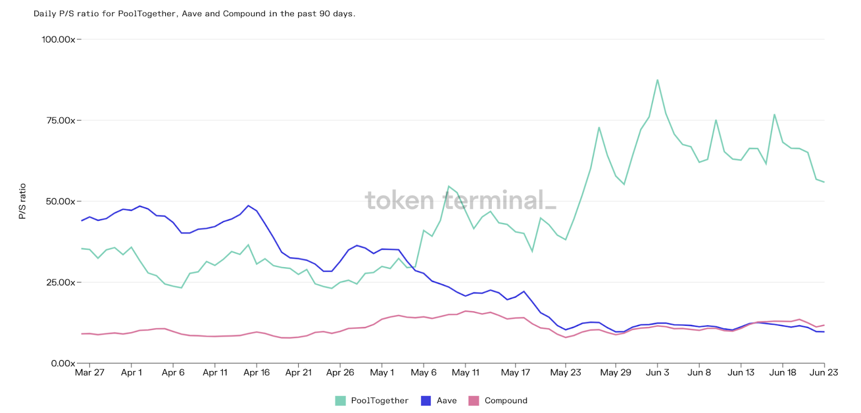The height and width of the screenshot is (413, 861).
Task: Select the 0.00x y-axis label
Action: coord(62,363)
